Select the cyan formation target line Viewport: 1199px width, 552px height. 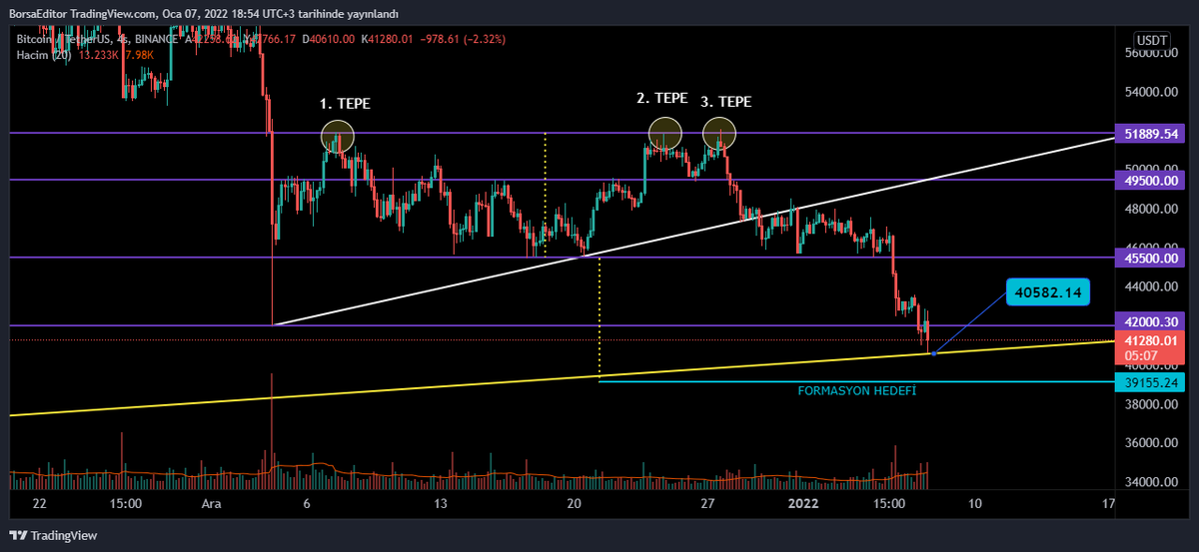(x=856, y=381)
